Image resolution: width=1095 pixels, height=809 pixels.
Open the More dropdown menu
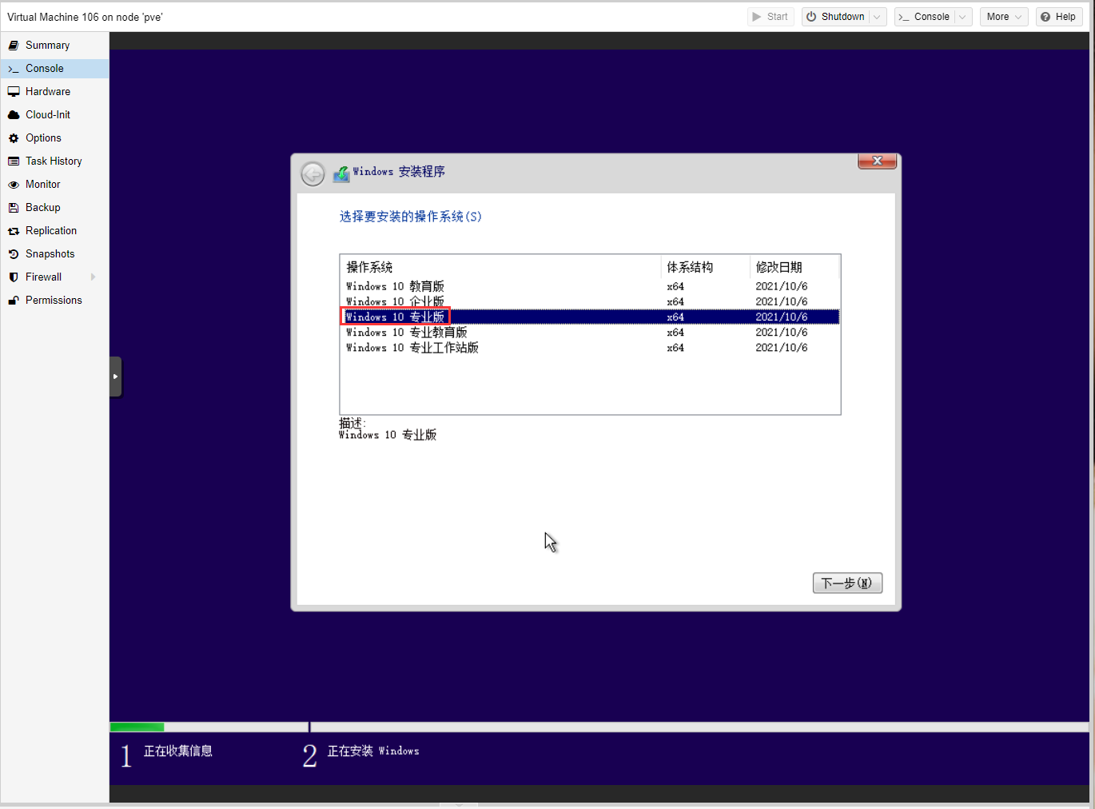pyautogui.click(x=1003, y=17)
